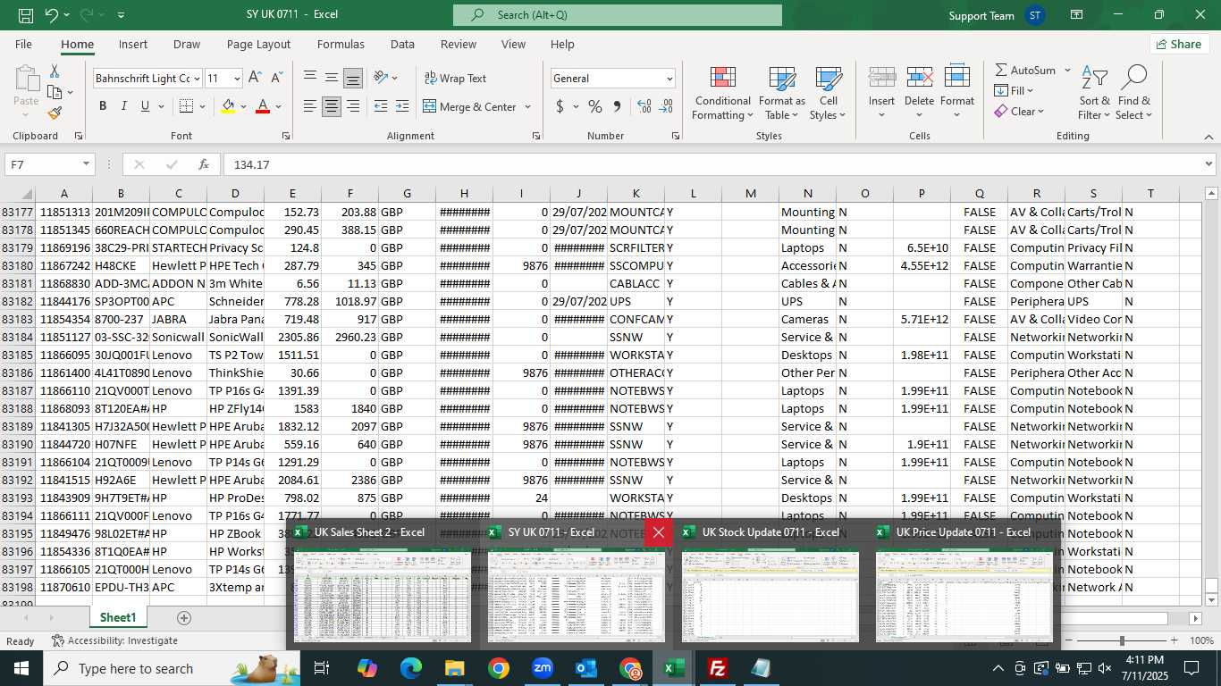Open Sort & Filter dropdown
This screenshot has height=686, width=1221.
pos(1094,93)
